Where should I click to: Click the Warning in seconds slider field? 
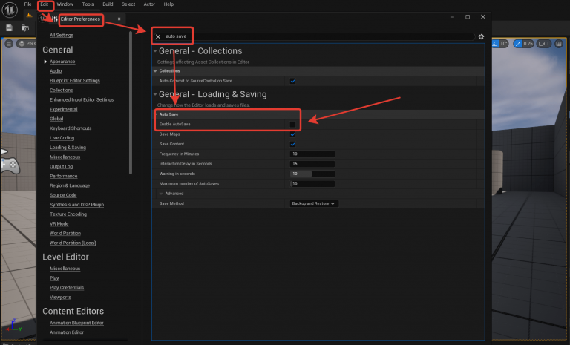click(x=312, y=174)
